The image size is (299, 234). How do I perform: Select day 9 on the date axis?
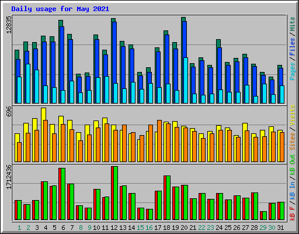pyautogui.click(x=89, y=228)
